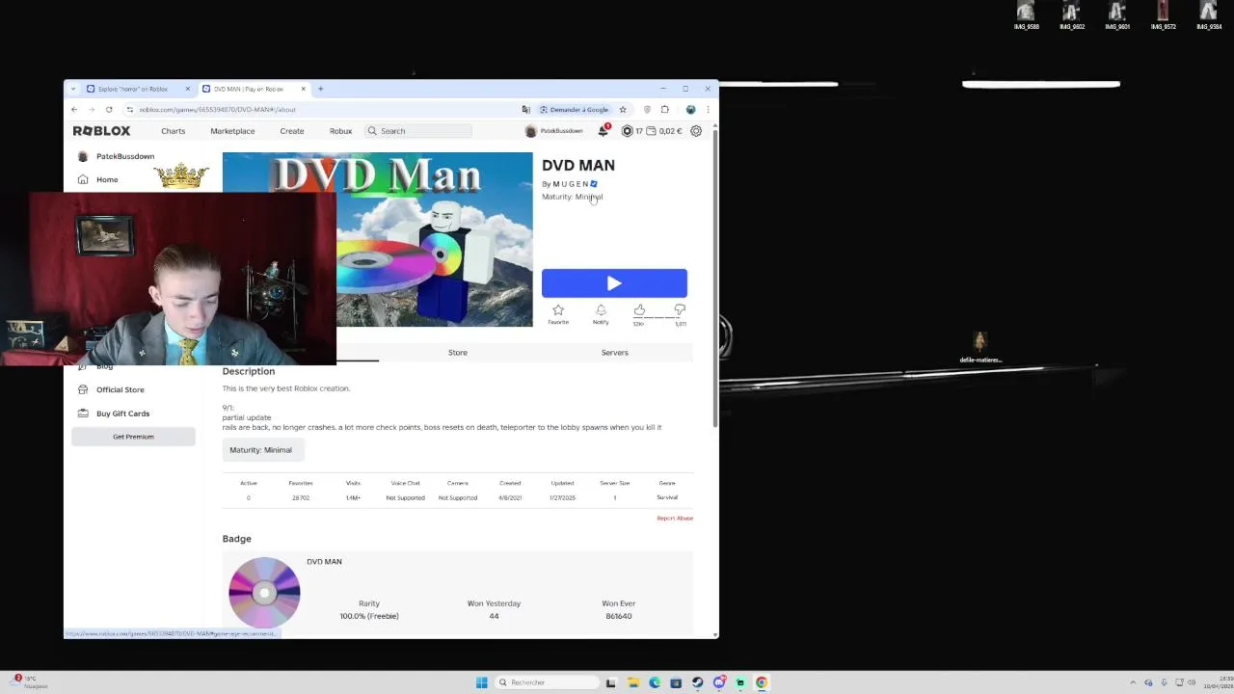Click the DVD MAN badge title

pos(324,562)
